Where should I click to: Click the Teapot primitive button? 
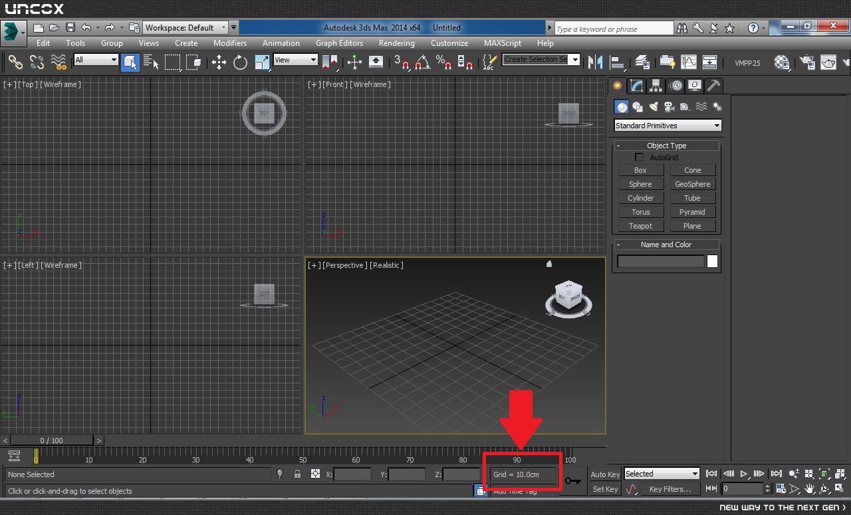click(x=640, y=226)
